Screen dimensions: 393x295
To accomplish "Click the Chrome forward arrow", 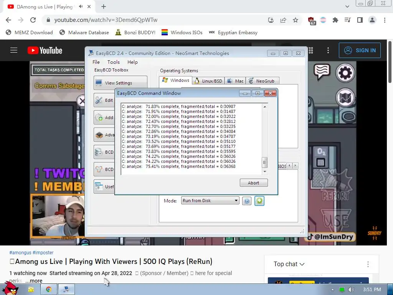I will click(x=21, y=20).
